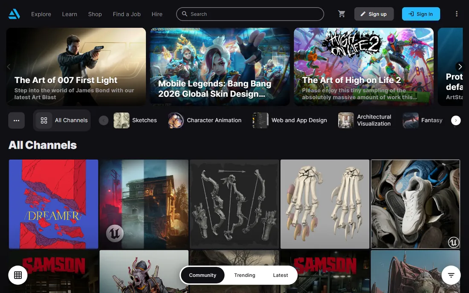Click the Unreal badge on sneaker artwork
This screenshot has width=469, height=293.
(454, 242)
